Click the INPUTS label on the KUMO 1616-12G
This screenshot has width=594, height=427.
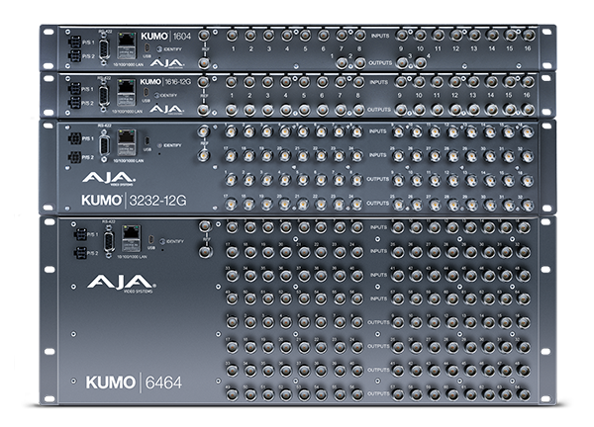[379, 82]
